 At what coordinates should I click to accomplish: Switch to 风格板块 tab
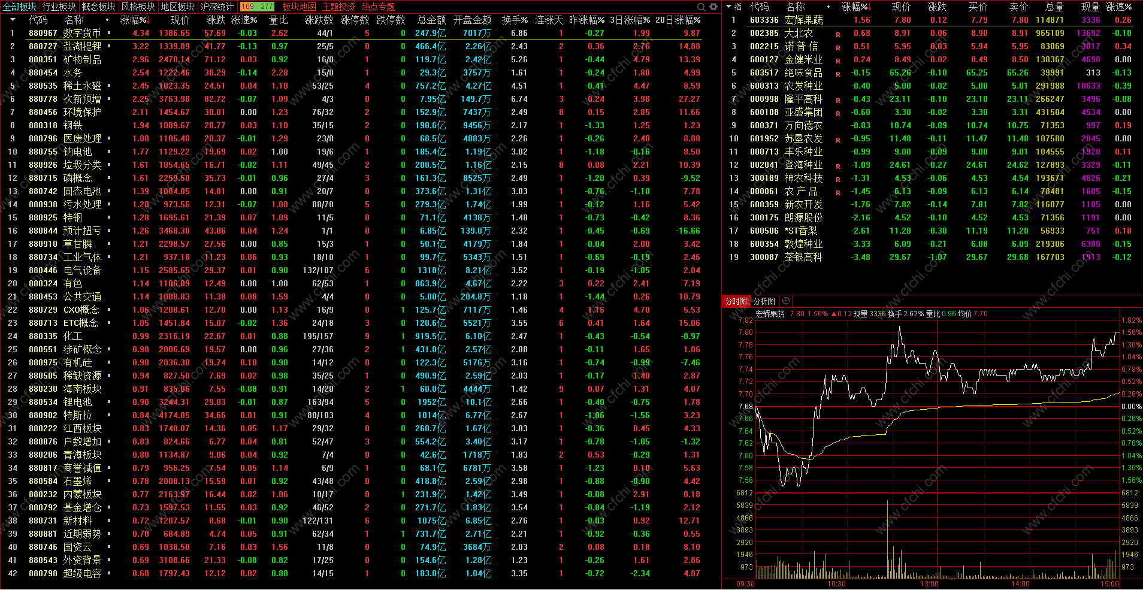coord(138,7)
